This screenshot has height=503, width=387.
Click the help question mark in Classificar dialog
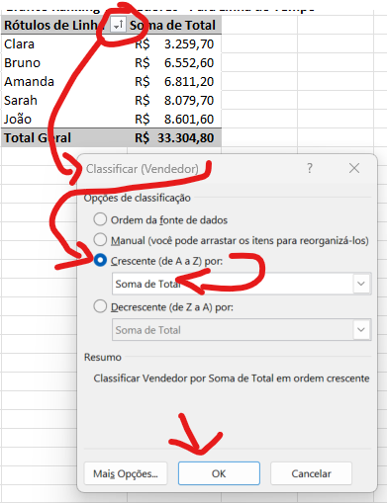(x=310, y=168)
